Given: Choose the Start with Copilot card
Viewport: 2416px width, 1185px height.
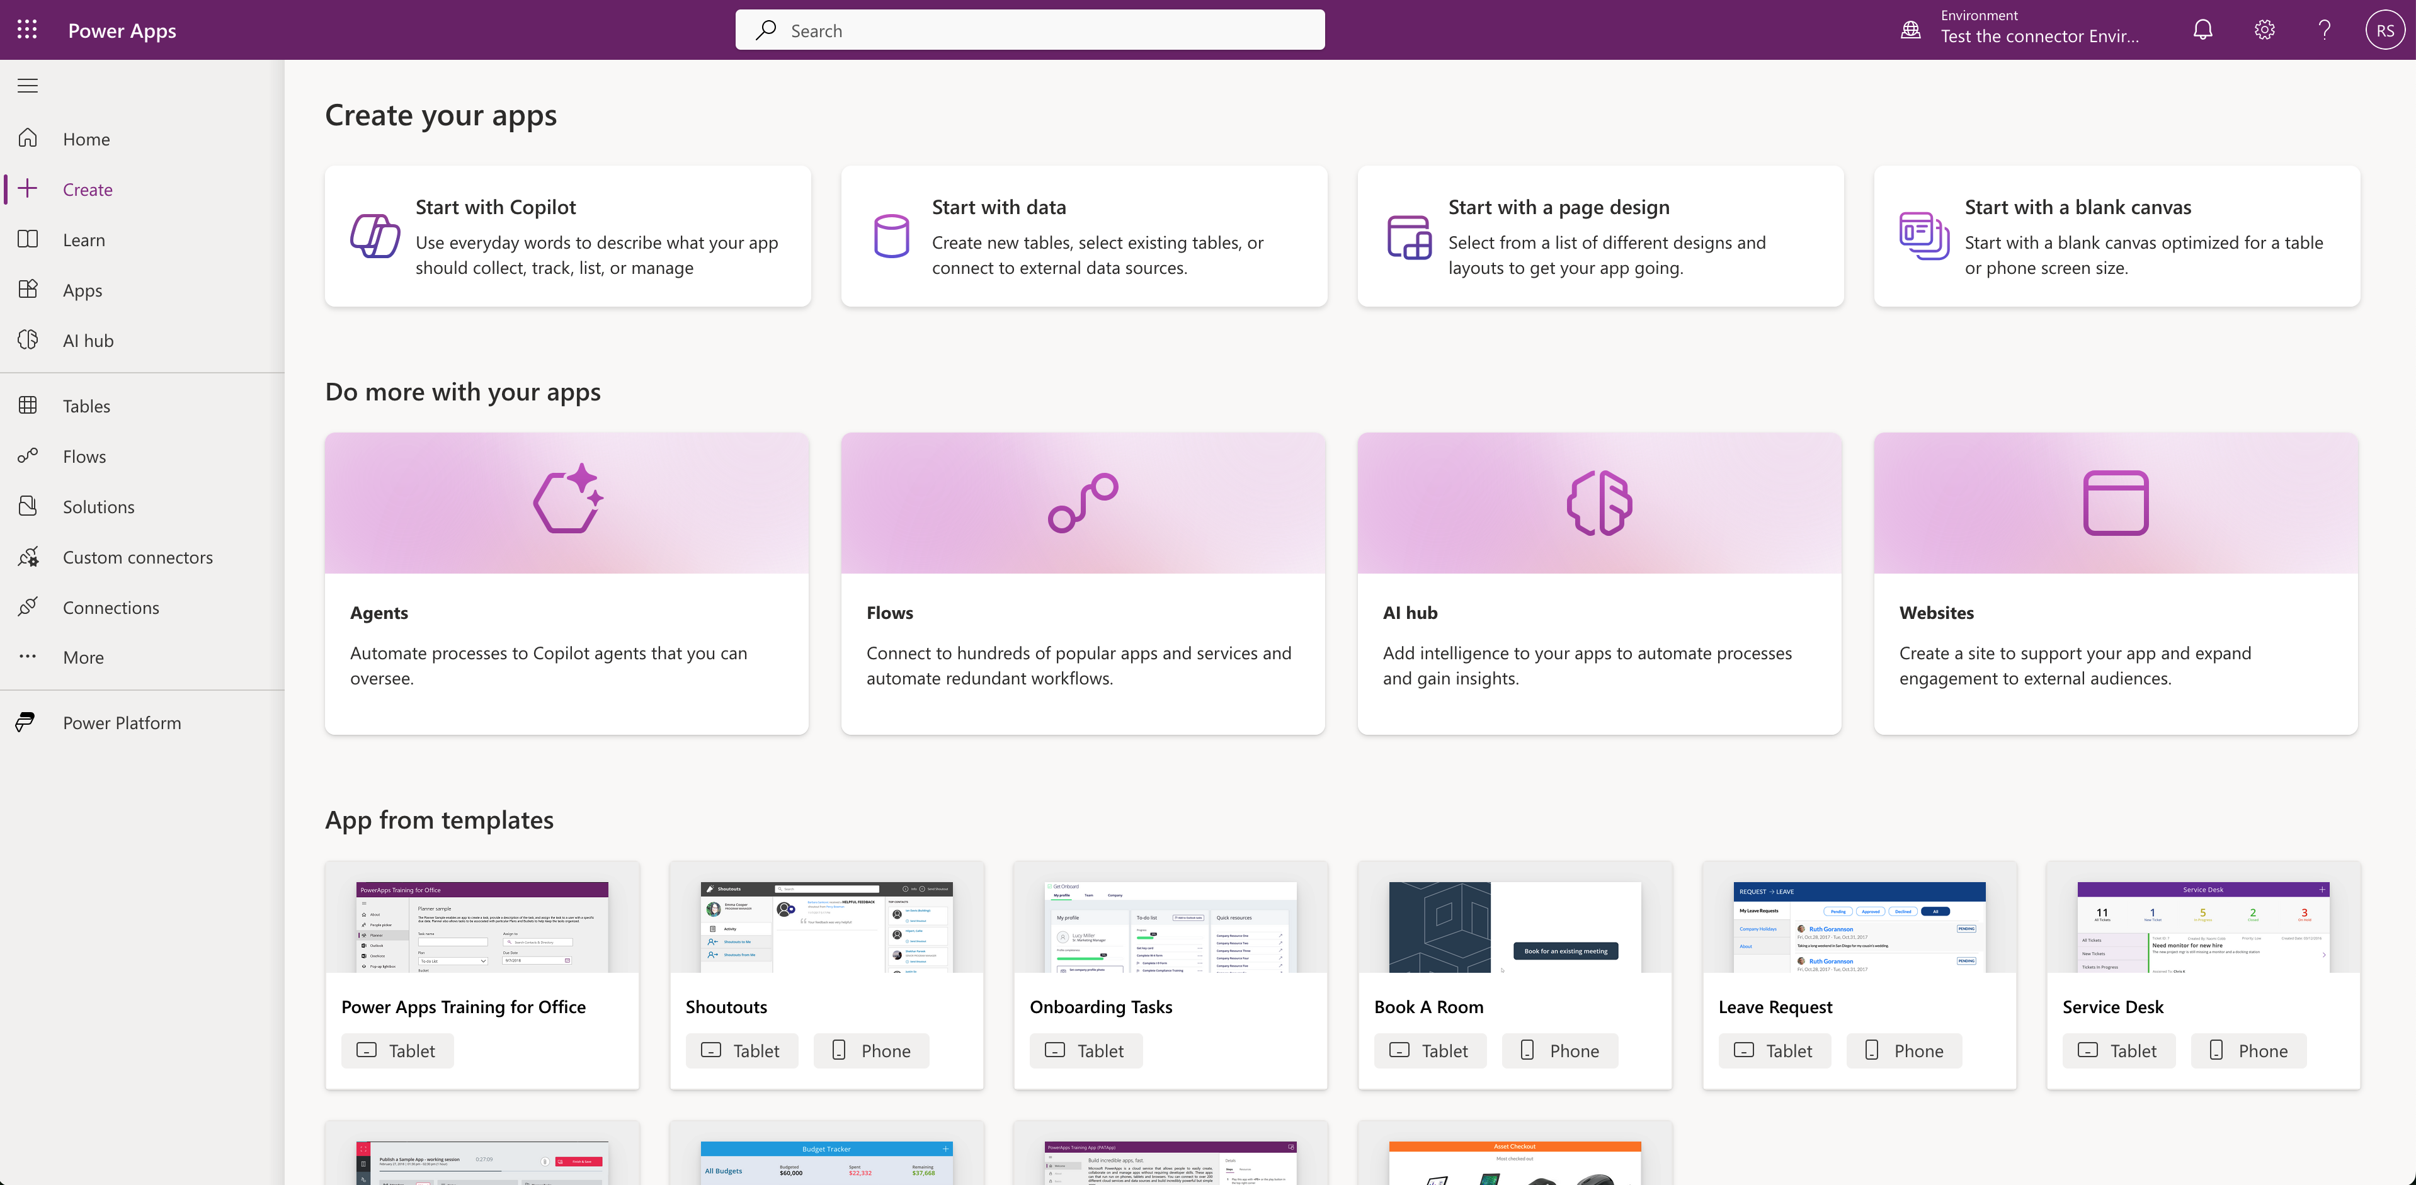Looking at the screenshot, I should [567, 236].
